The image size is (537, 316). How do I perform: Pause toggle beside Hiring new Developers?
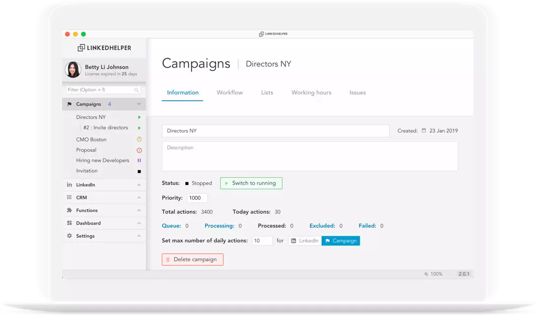pos(139,160)
